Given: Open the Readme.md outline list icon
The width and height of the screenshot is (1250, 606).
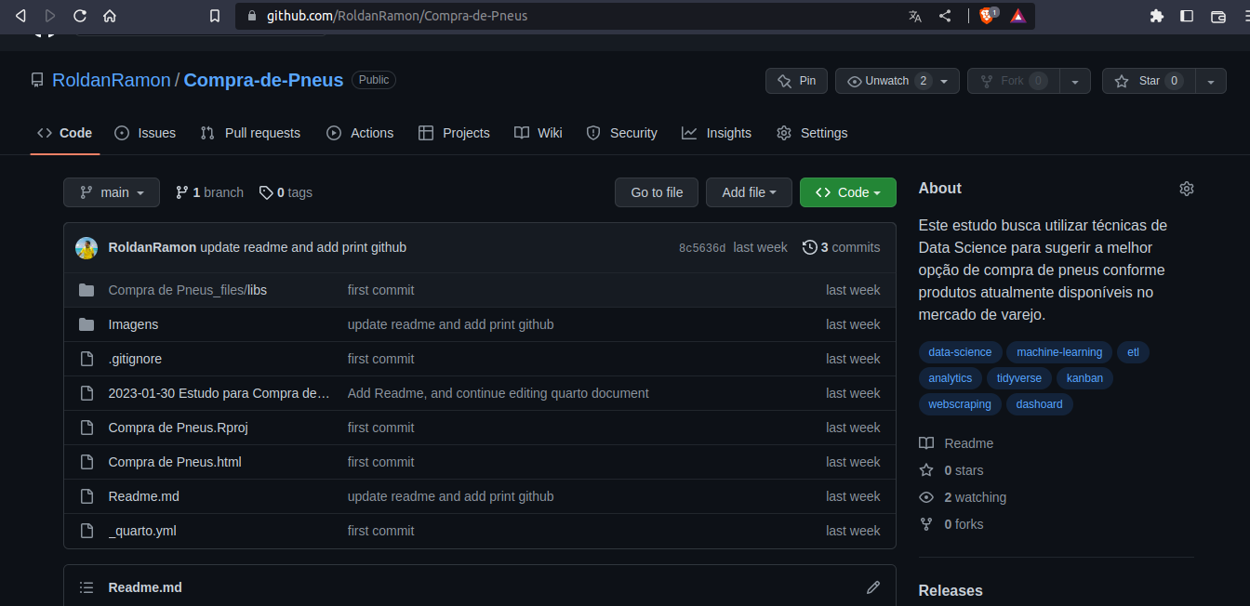Looking at the screenshot, I should pos(86,587).
